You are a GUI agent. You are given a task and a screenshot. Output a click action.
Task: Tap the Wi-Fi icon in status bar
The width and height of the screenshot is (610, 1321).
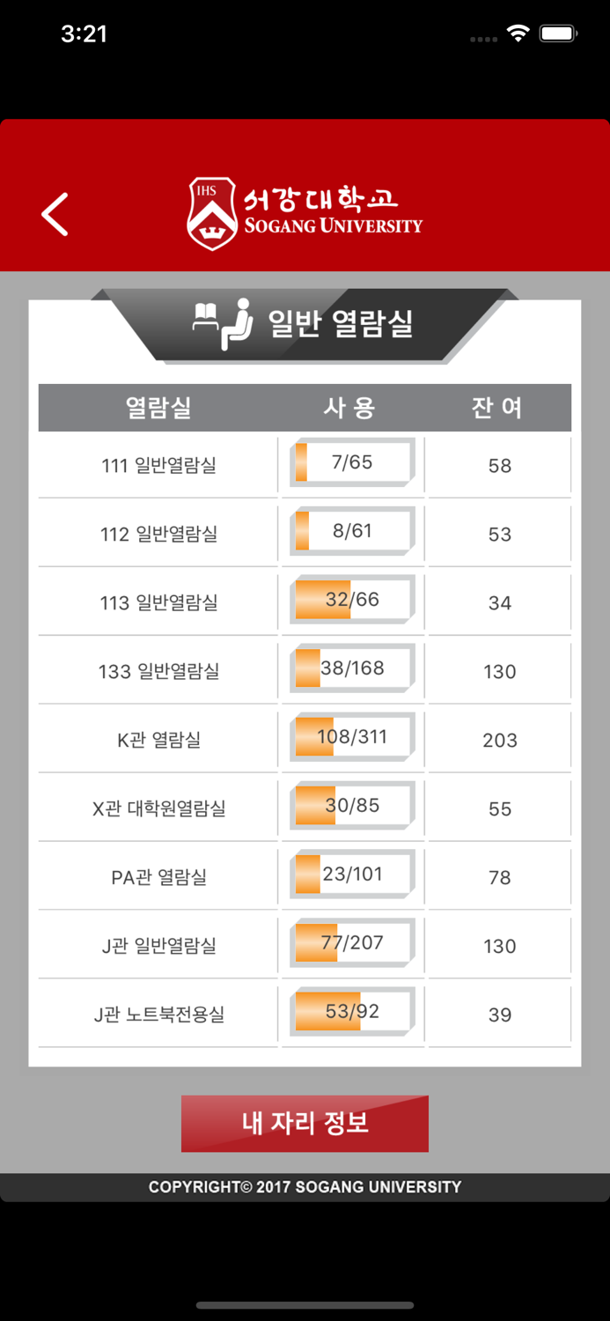tap(518, 33)
